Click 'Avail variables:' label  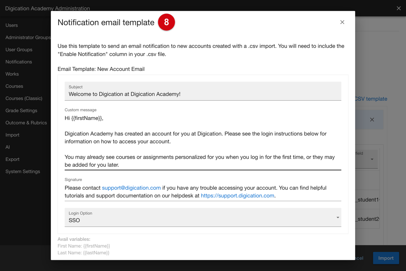pyautogui.click(x=74, y=239)
